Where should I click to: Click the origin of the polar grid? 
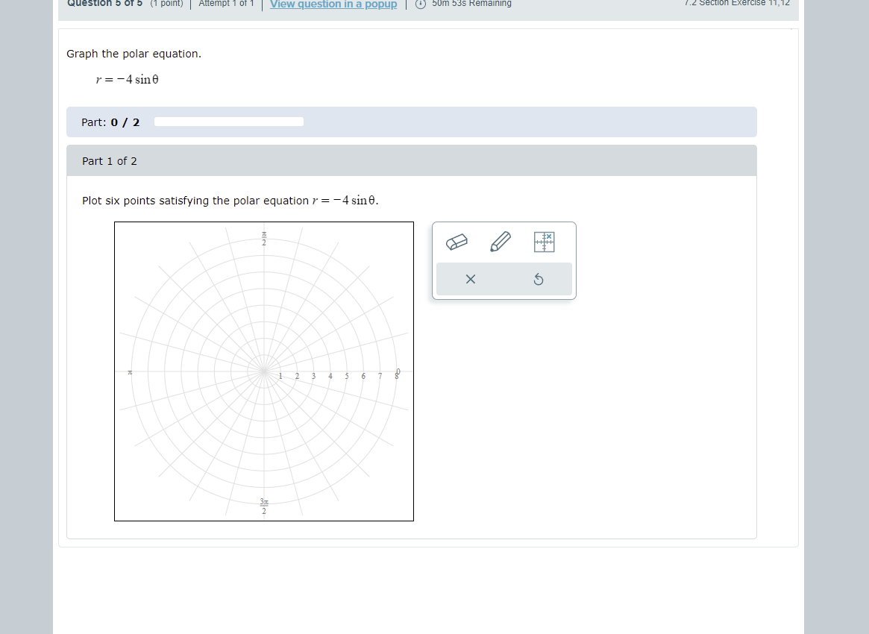click(264, 371)
